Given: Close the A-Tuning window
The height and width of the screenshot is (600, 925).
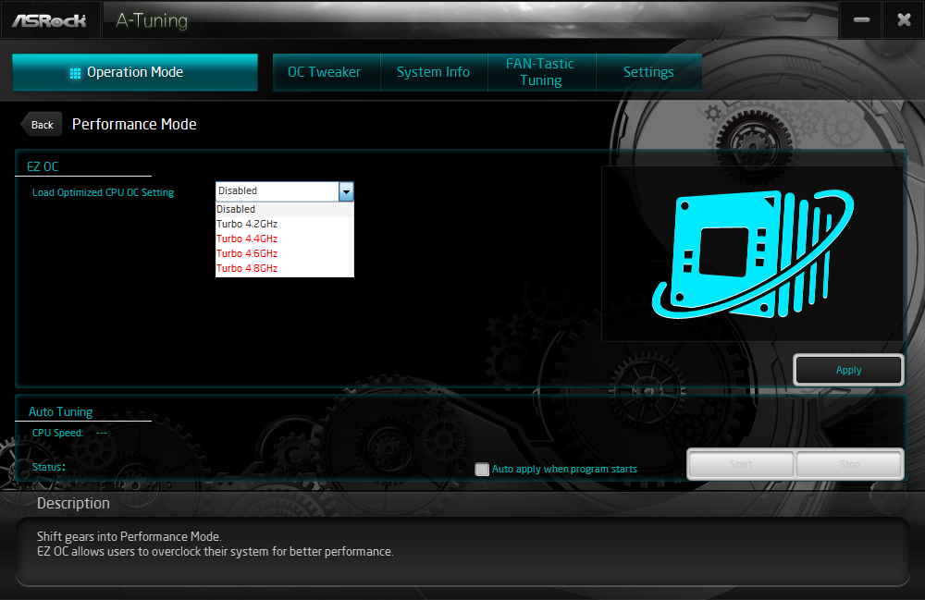Looking at the screenshot, I should point(904,20).
